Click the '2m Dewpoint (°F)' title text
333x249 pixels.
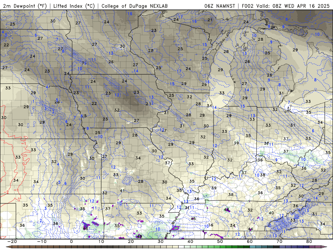click(x=25, y=6)
